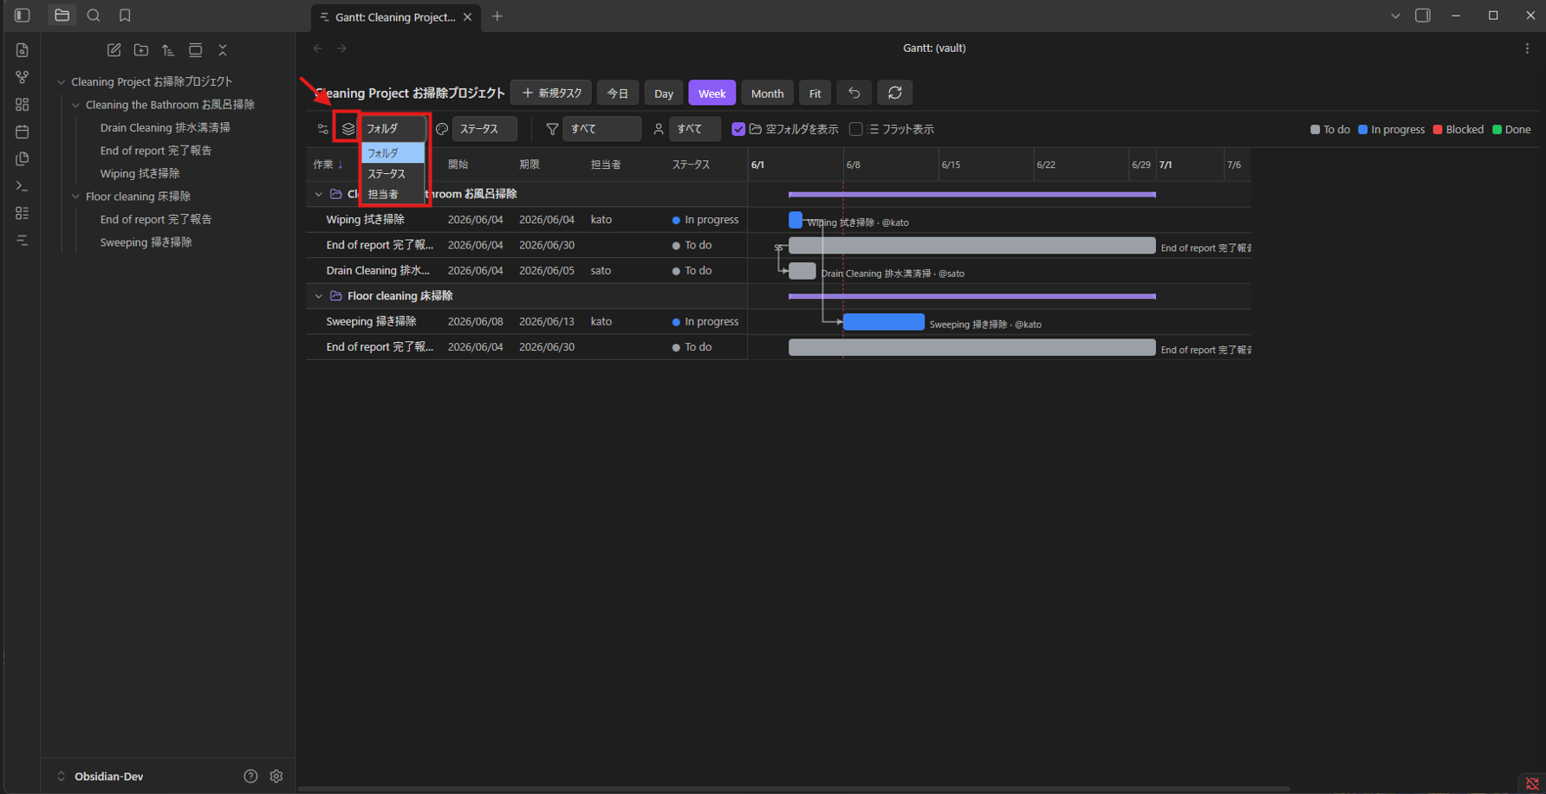The width and height of the screenshot is (1546, 794).
Task: Open Wiping 拭き掃除 note in file tree
Action: (x=140, y=173)
